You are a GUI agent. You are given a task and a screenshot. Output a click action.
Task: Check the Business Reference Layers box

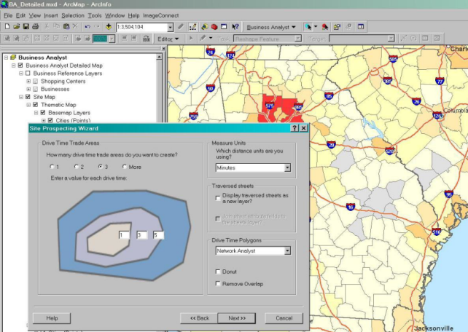(28, 73)
